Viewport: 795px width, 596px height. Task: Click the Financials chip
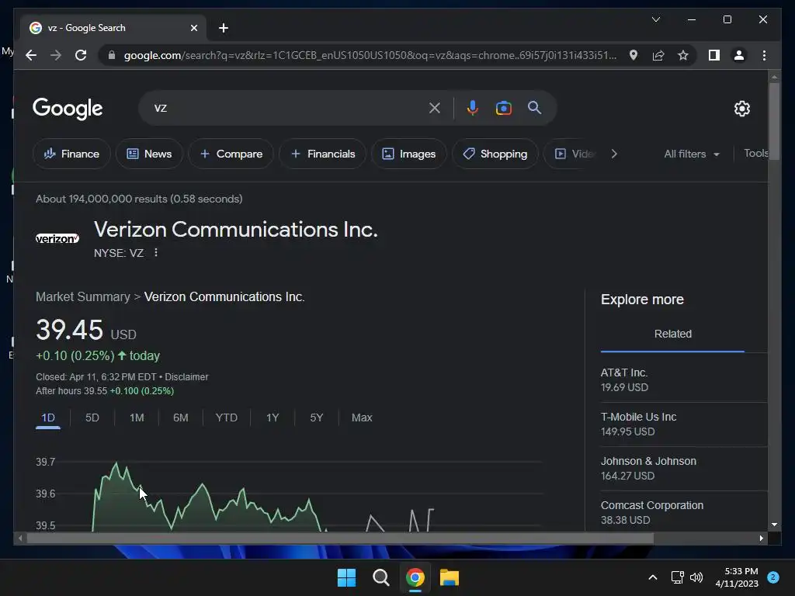coord(322,154)
